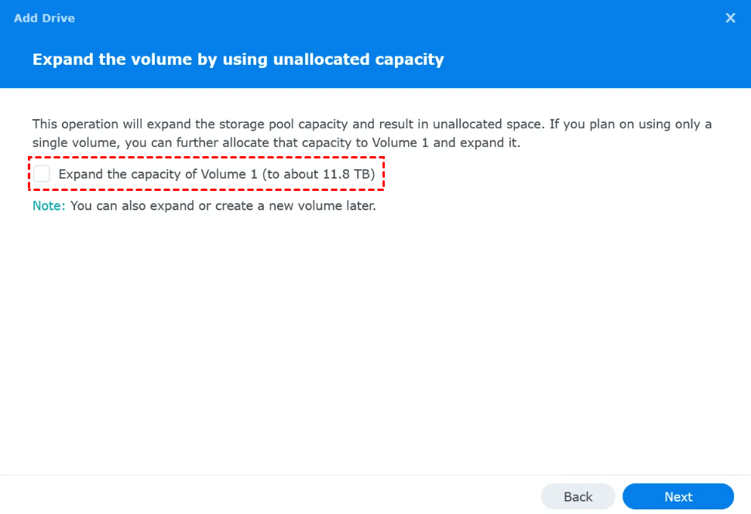Click the 'Add Drive' window title
The width and height of the screenshot is (751, 514).
click(x=44, y=18)
